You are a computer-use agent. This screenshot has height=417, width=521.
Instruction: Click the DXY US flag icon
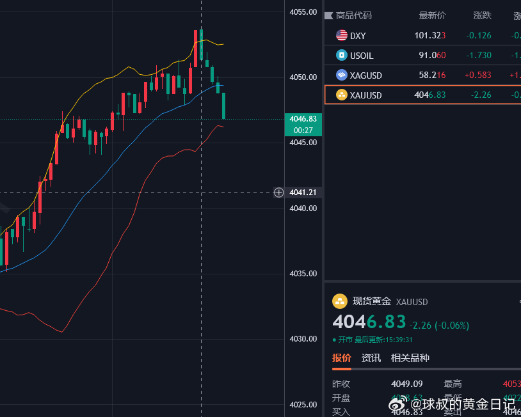(342, 35)
